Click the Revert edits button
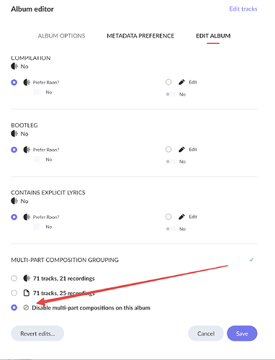This screenshot has height=360, width=275. pos(37,333)
